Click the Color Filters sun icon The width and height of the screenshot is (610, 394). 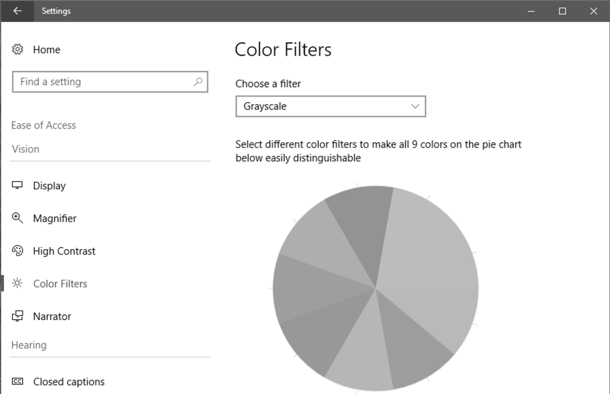point(17,283)
